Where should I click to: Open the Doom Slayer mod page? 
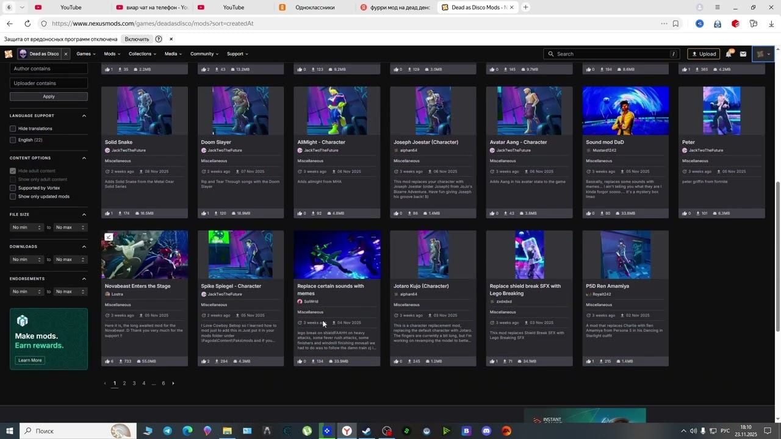tap(216, 142)
